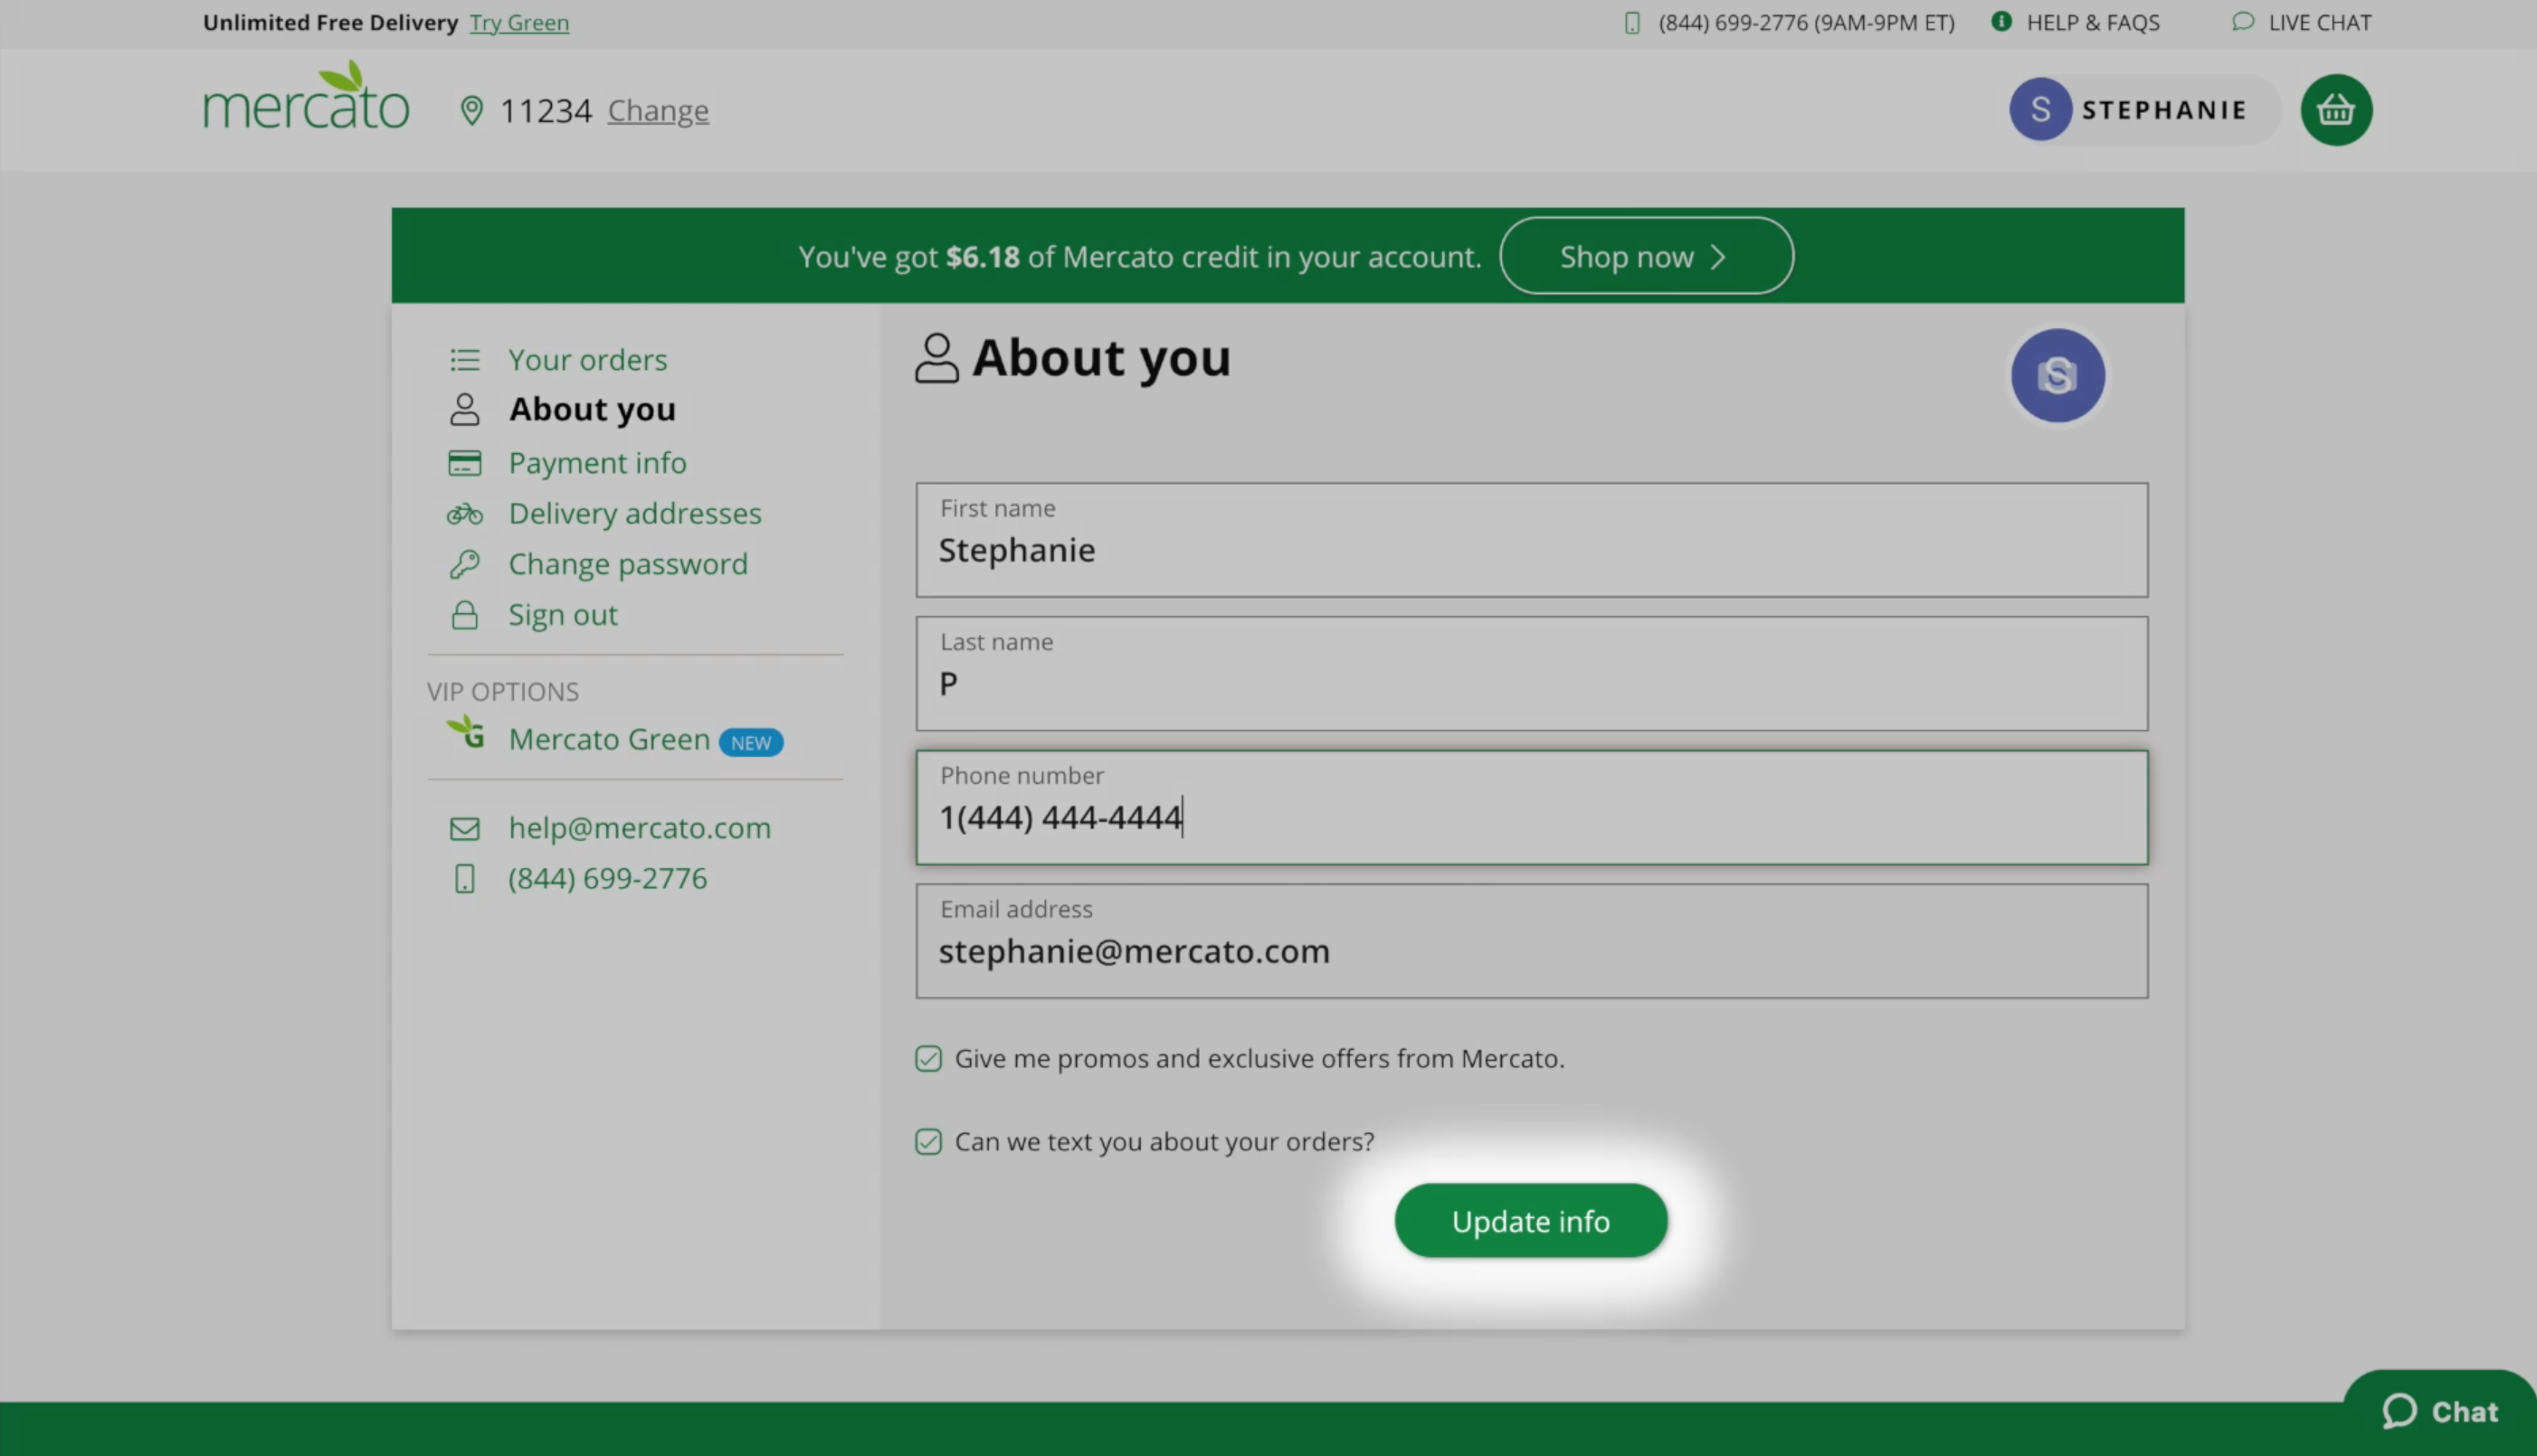Click the Sign out lock icon
The image size is (2537, 1456).
click(464, 615)
